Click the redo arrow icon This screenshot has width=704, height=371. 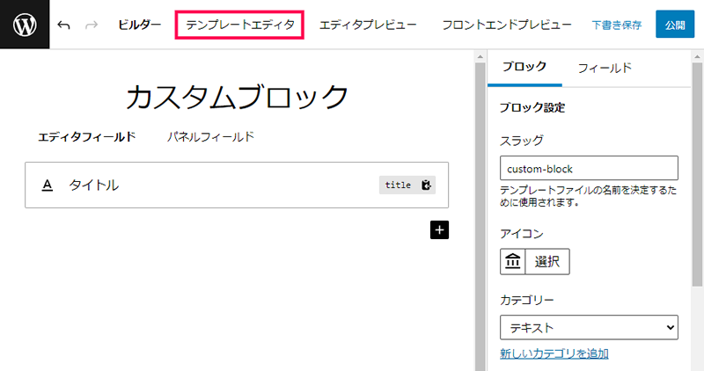click(92, 25)
